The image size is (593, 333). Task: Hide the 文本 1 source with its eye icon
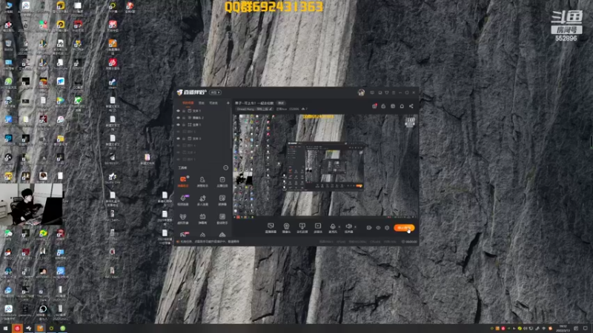(x=178, y=111)
